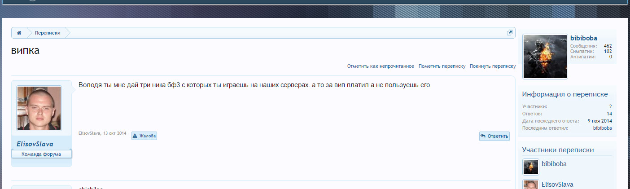Click the Жалоба warning icon button
The height and width of the screenshot is (189, 630).
[x=144, y=136]
